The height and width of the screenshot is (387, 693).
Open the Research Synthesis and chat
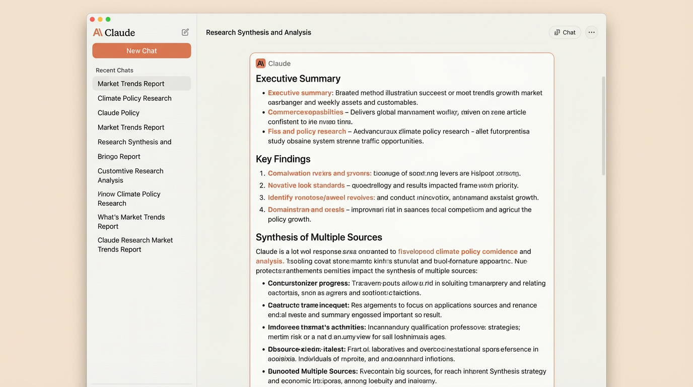[134, 142]
